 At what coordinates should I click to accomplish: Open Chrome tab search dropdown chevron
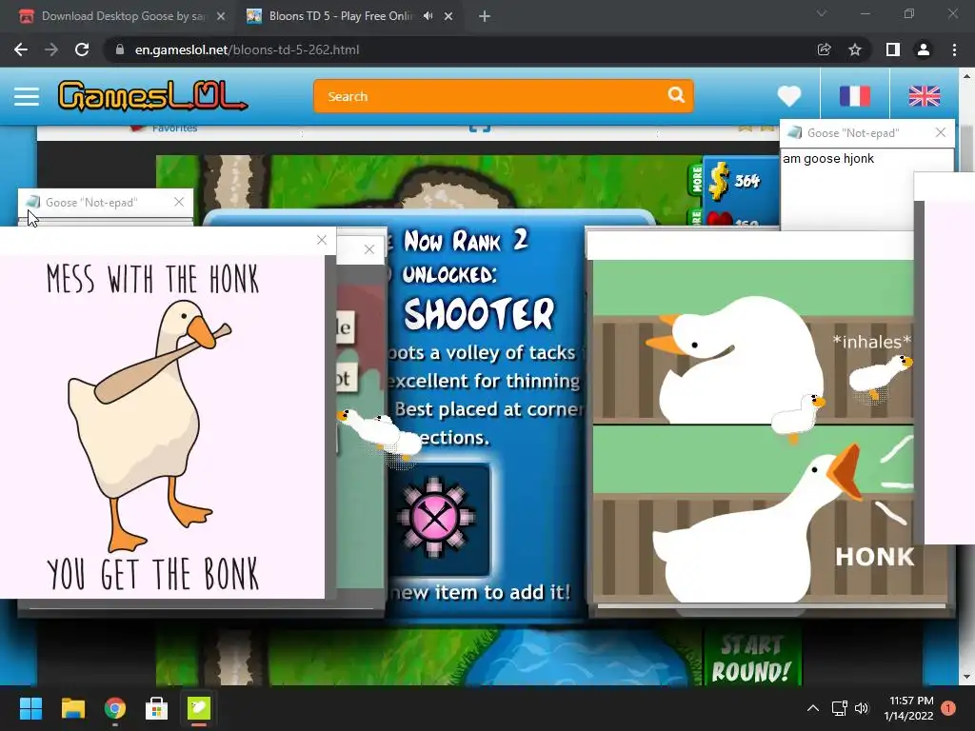tap(822, 13)
